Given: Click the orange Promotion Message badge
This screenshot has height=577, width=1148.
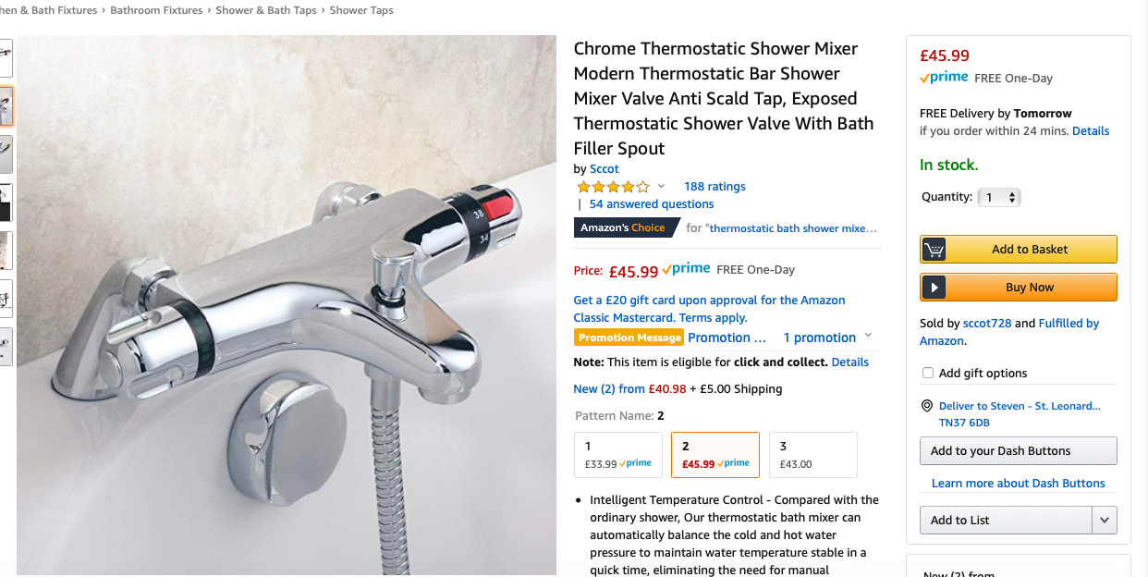Looking at the screenshot, I should (x=629, y=338).
